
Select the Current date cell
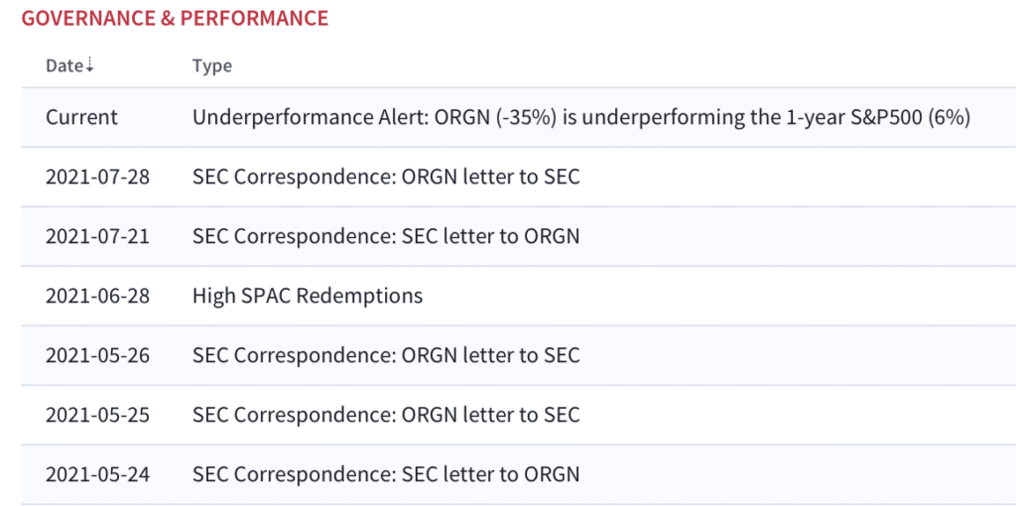pos(81,117)
